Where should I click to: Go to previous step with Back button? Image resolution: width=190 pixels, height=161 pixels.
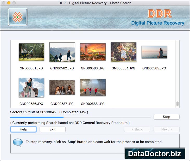[x=137, y=129]
